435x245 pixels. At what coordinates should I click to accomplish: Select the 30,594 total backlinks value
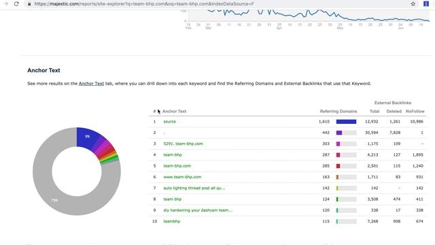(x=372, y=133)
